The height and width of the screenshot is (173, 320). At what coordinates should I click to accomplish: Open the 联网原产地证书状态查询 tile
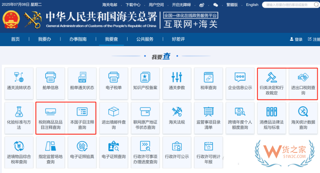click(145, 118)
